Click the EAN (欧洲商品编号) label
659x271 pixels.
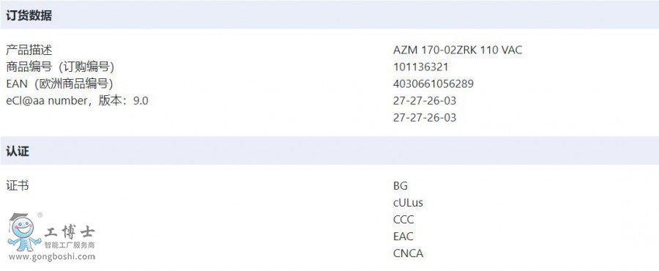[60, 84]
